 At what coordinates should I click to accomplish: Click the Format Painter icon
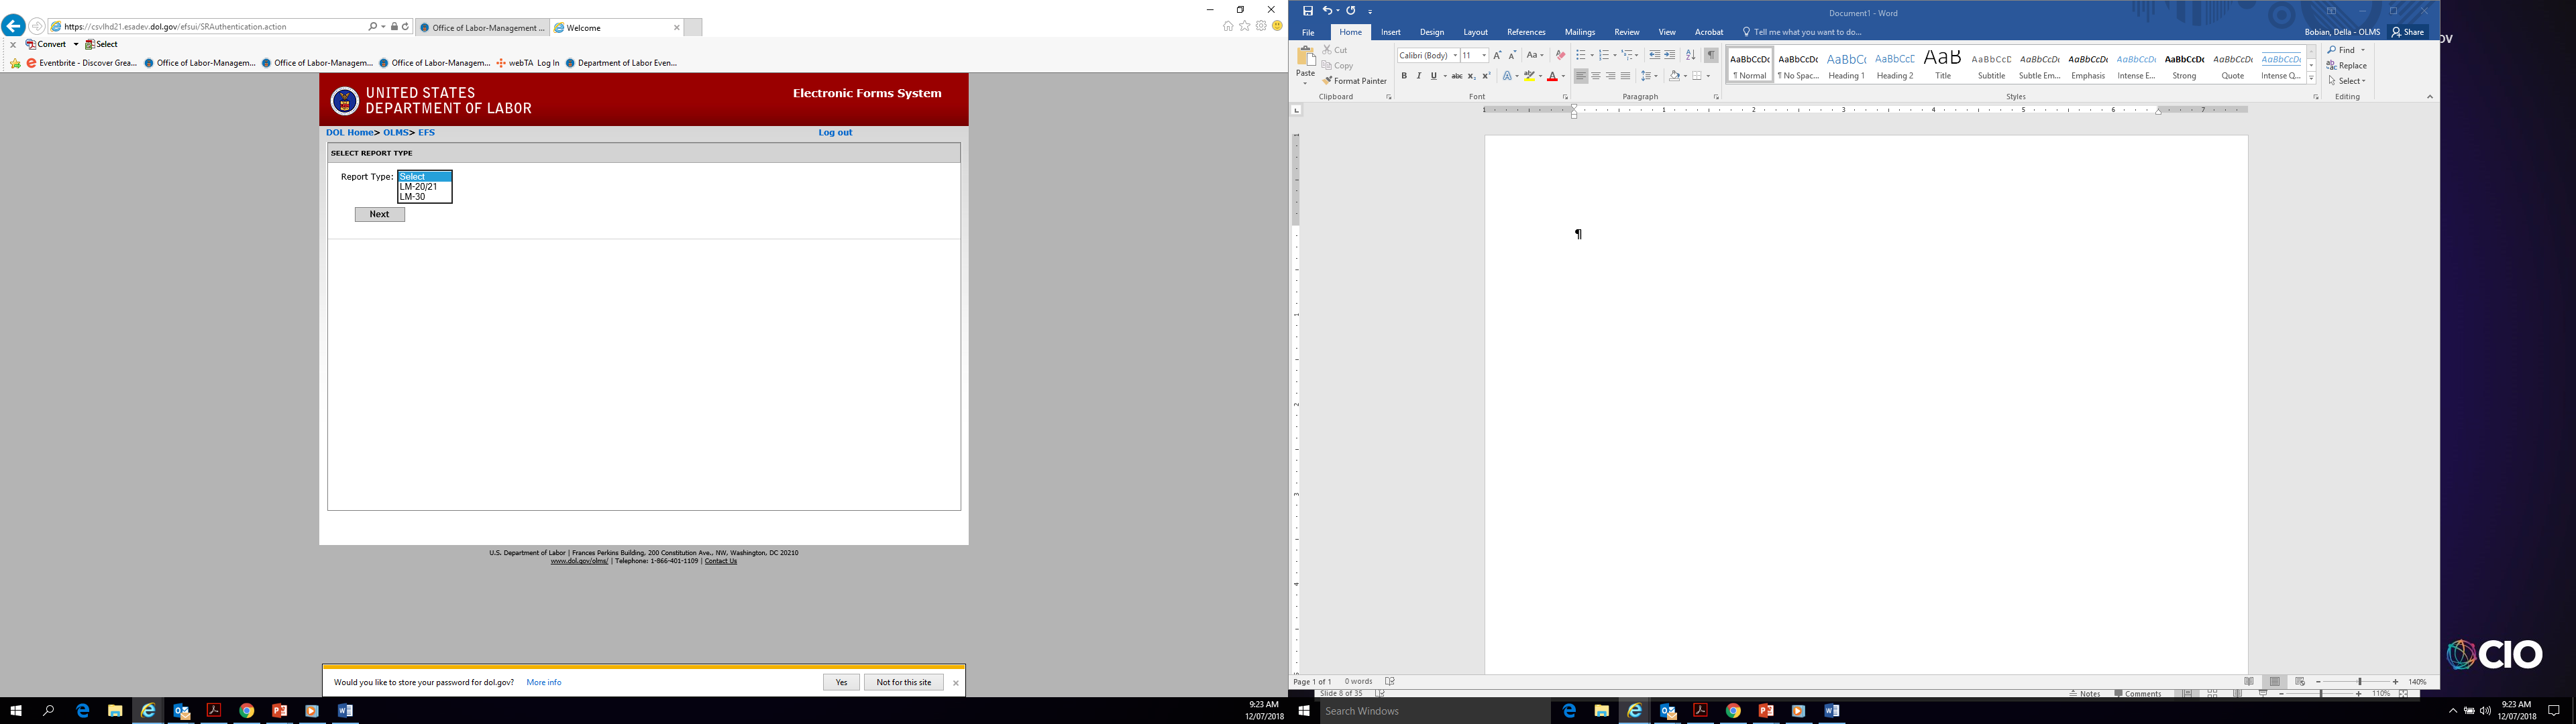[x=1328, y=81]
